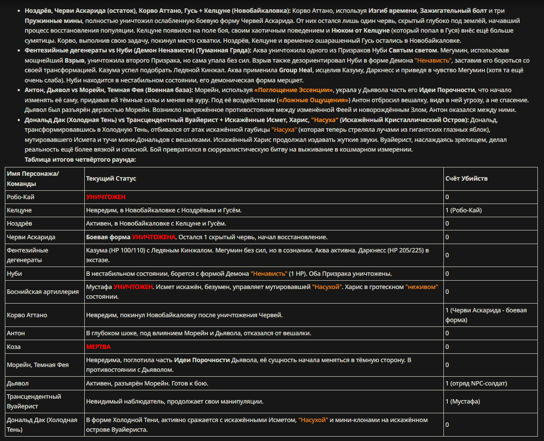Select the kill count '0' in Боснийская артиллерия row
Image resolution: width=544 pixels, height=441 pixels.
pyautogui.click(x=491, y=292)
